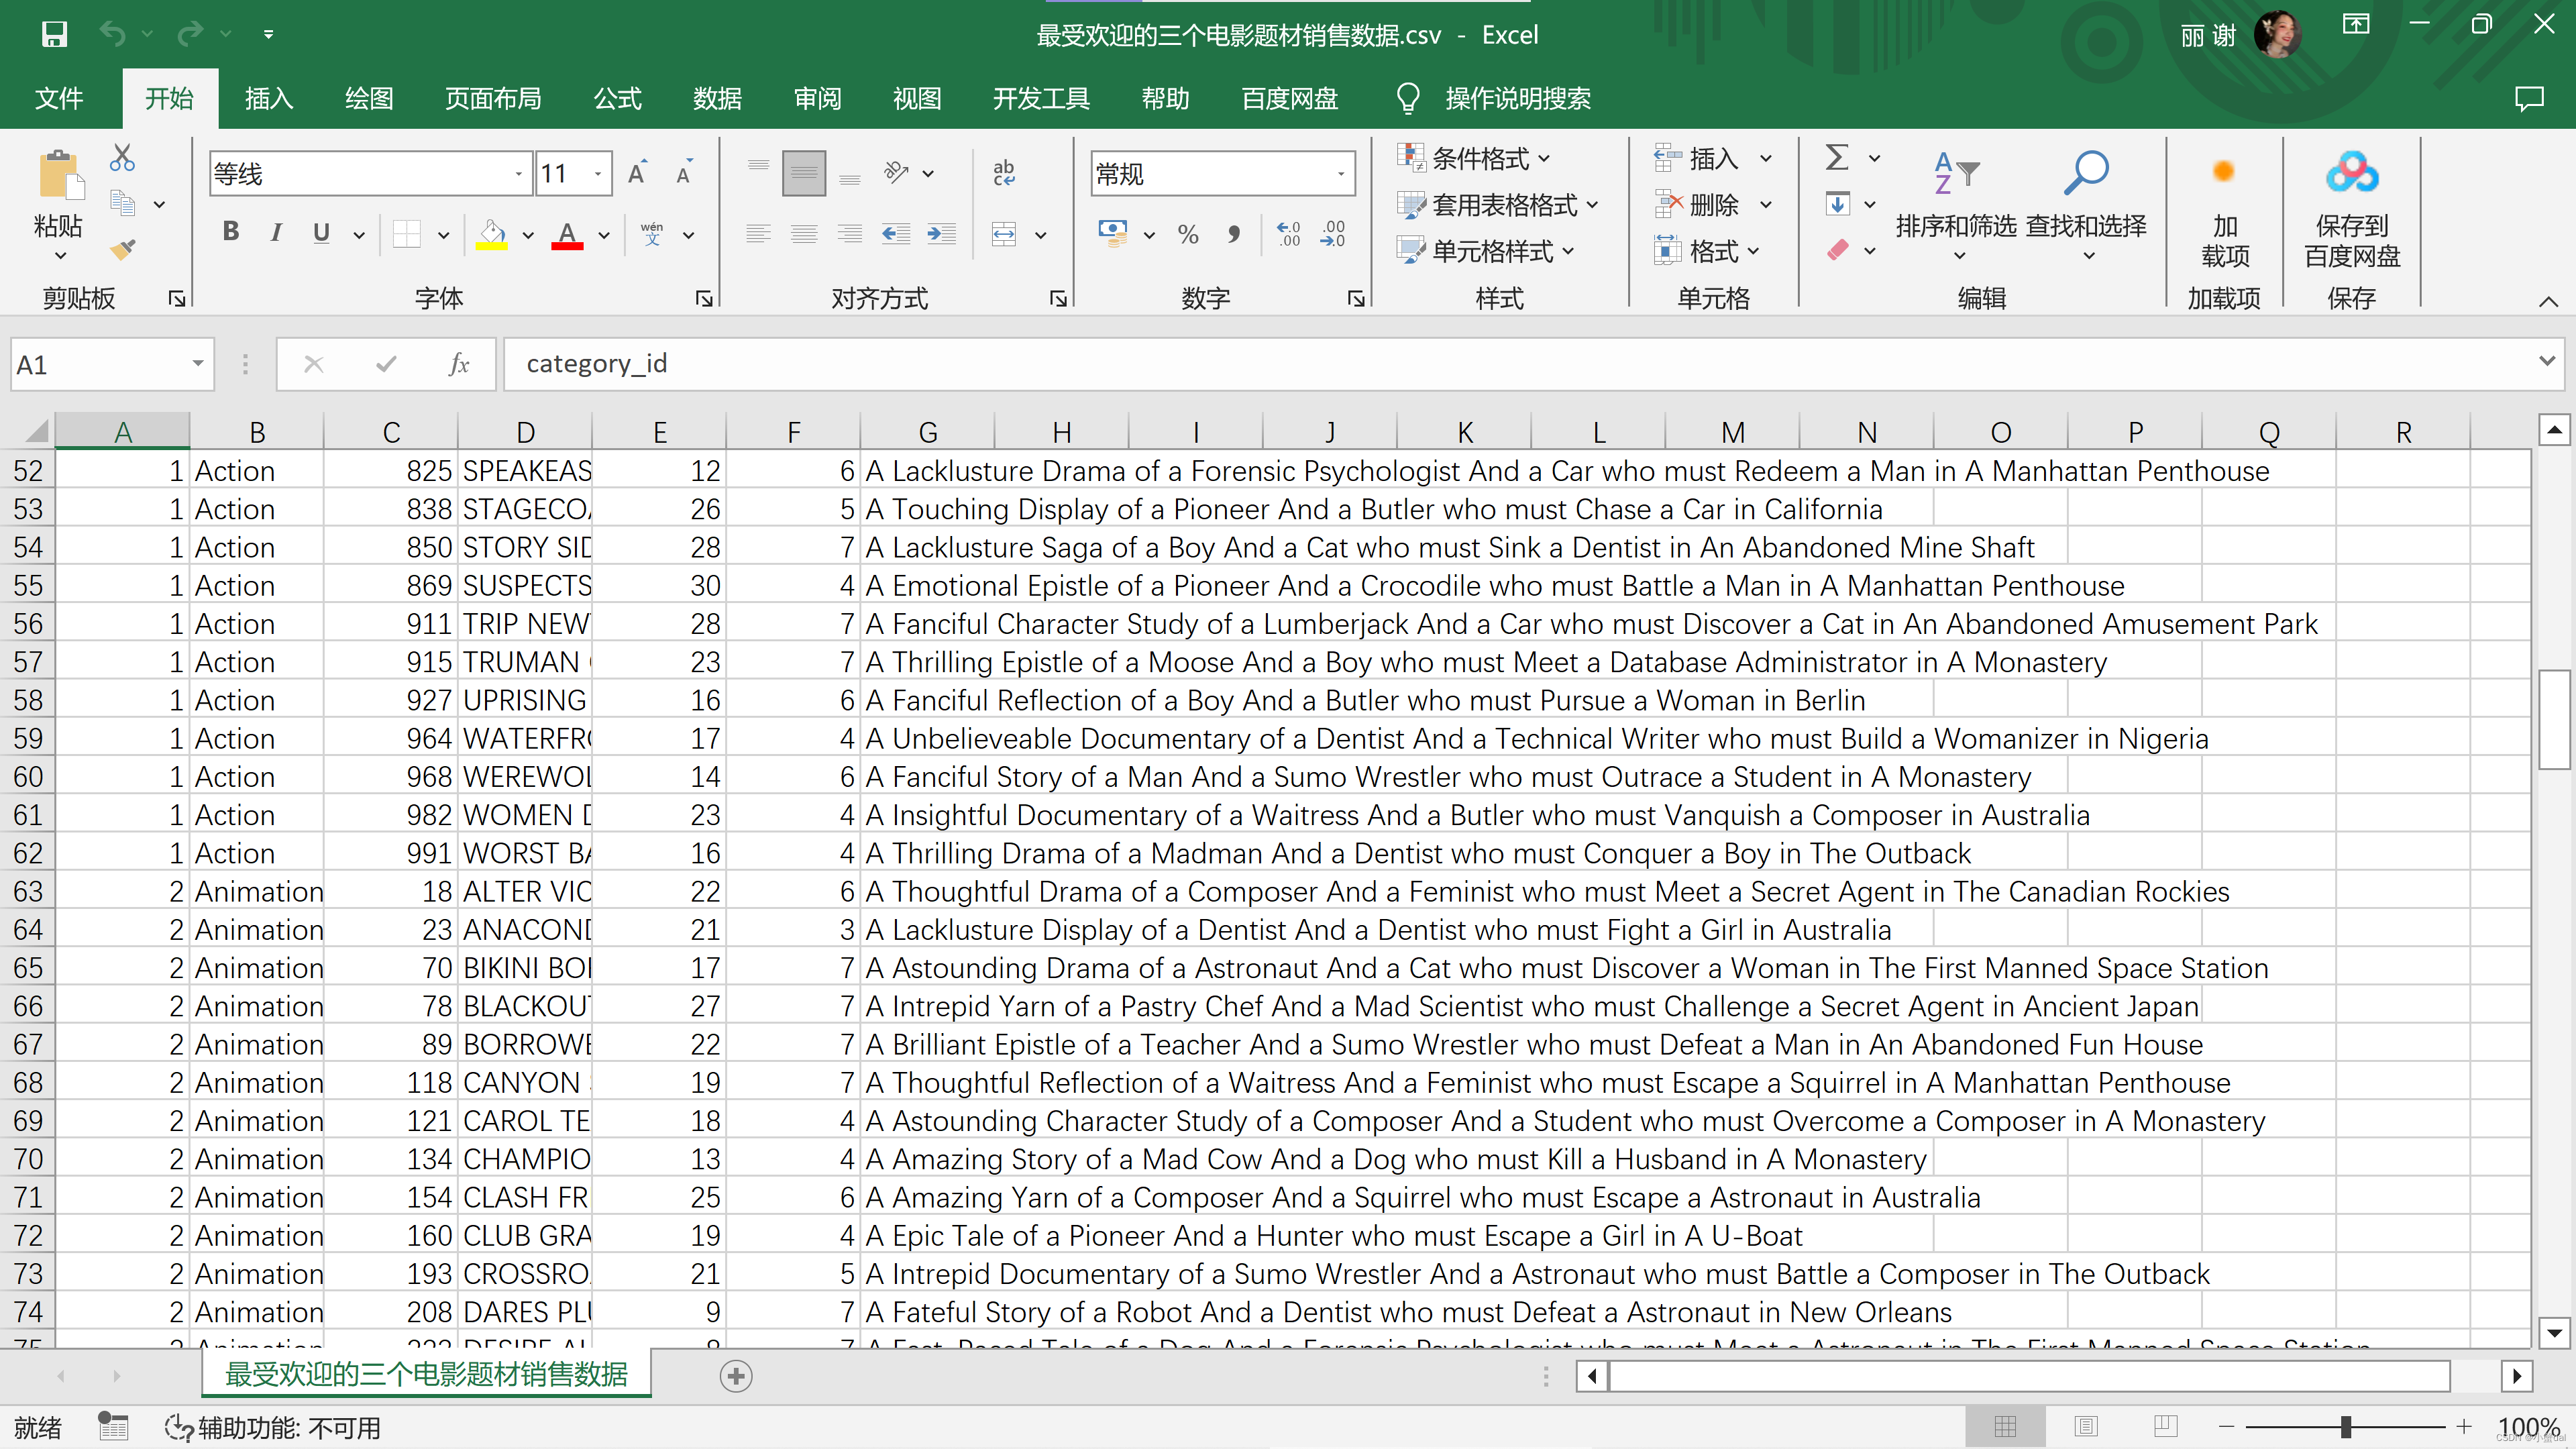
Task: Switch to the 公式 ribbon tab
Action: (618, 98)
